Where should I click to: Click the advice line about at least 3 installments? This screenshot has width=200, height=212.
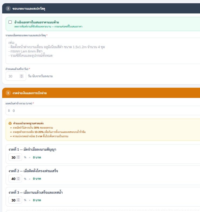(x=40, y=136)
